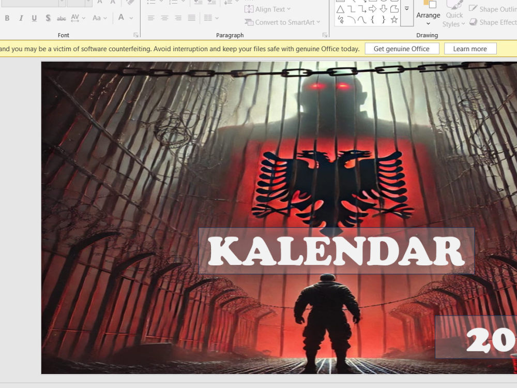The width and height of the screenshot is (517, 388).
Task: Insert the five-point star shape
Action: pyautogui.click(x=394, y=20)
